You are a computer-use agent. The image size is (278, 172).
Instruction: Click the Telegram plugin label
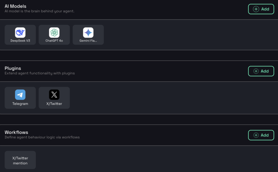(x=20, y=103)
